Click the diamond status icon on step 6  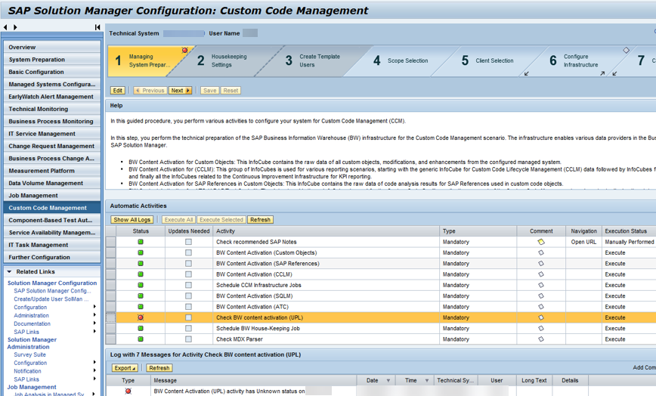[626, 50]
